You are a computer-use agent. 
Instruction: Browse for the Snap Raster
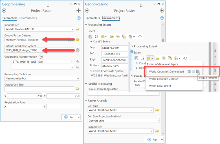[x=157, y=131]
